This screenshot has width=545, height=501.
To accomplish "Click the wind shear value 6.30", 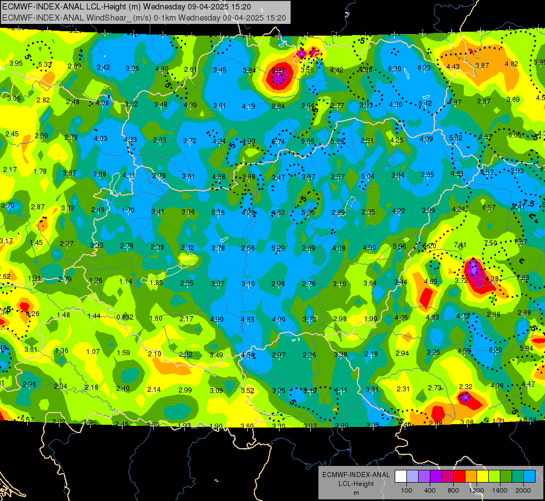I will pos(395,69).
